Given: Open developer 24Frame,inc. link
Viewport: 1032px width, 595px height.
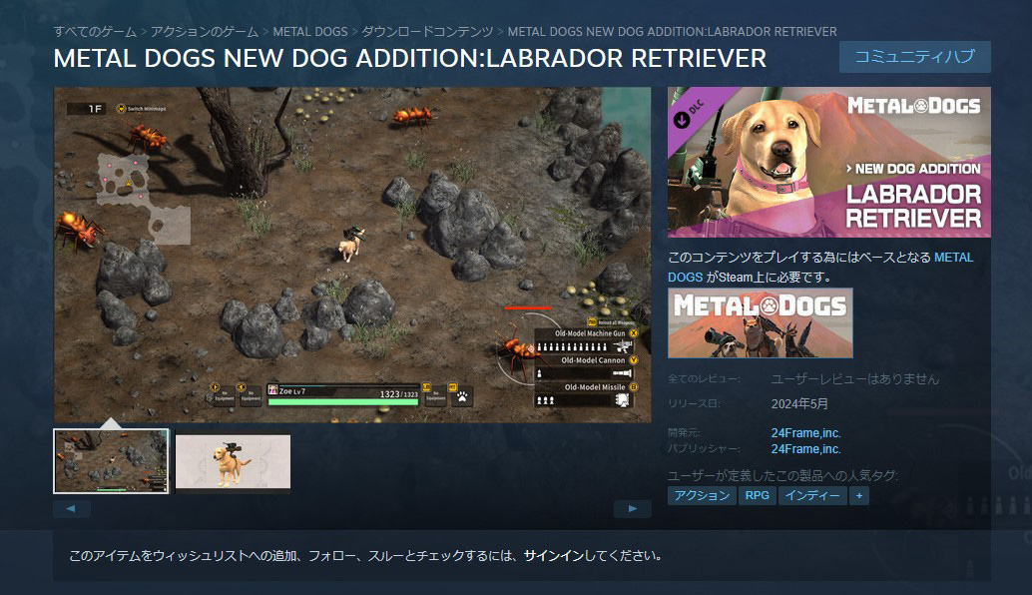Looking at the screenshot, I should point(806,433).
